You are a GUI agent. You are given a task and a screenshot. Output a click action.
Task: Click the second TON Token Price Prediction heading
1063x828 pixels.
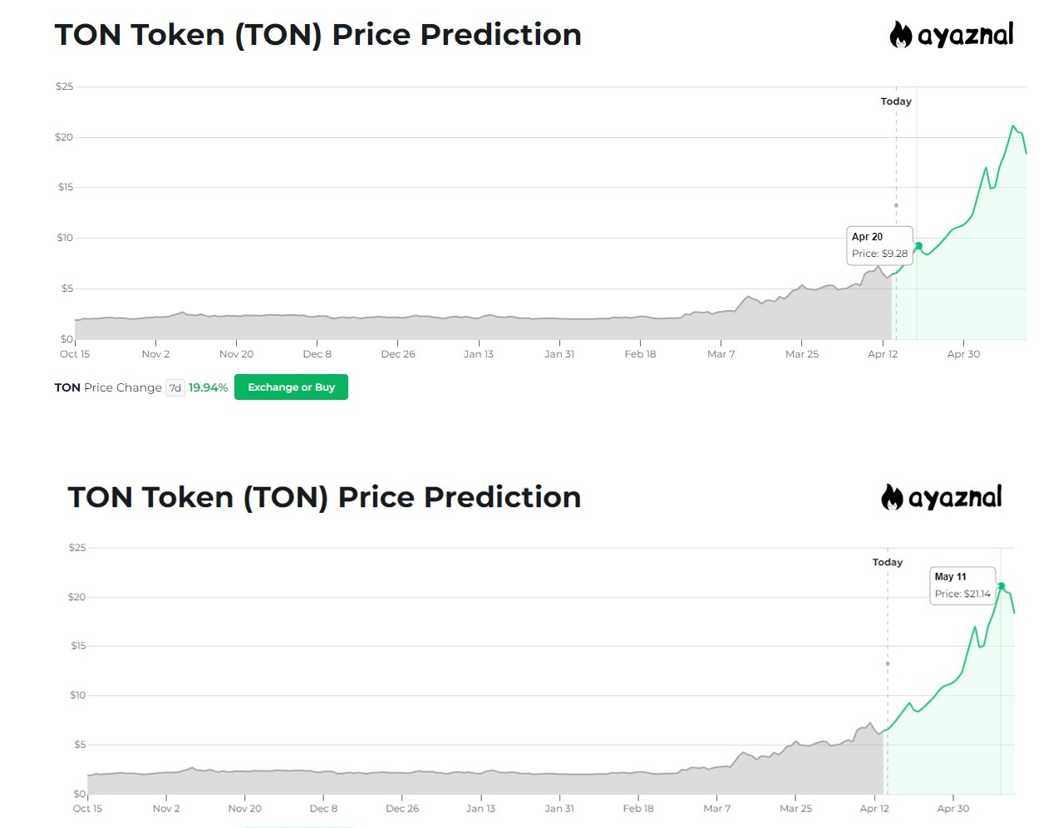[x=324, y=497]
